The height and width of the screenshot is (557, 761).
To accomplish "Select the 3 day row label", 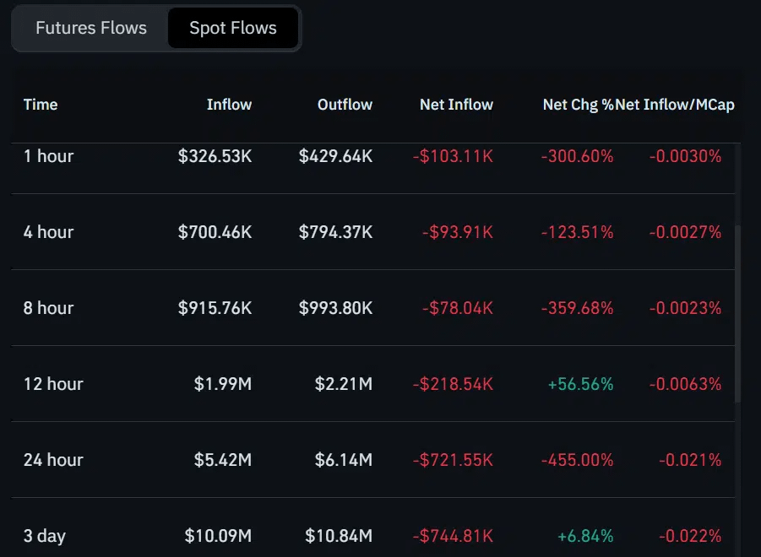I will 45,536.
